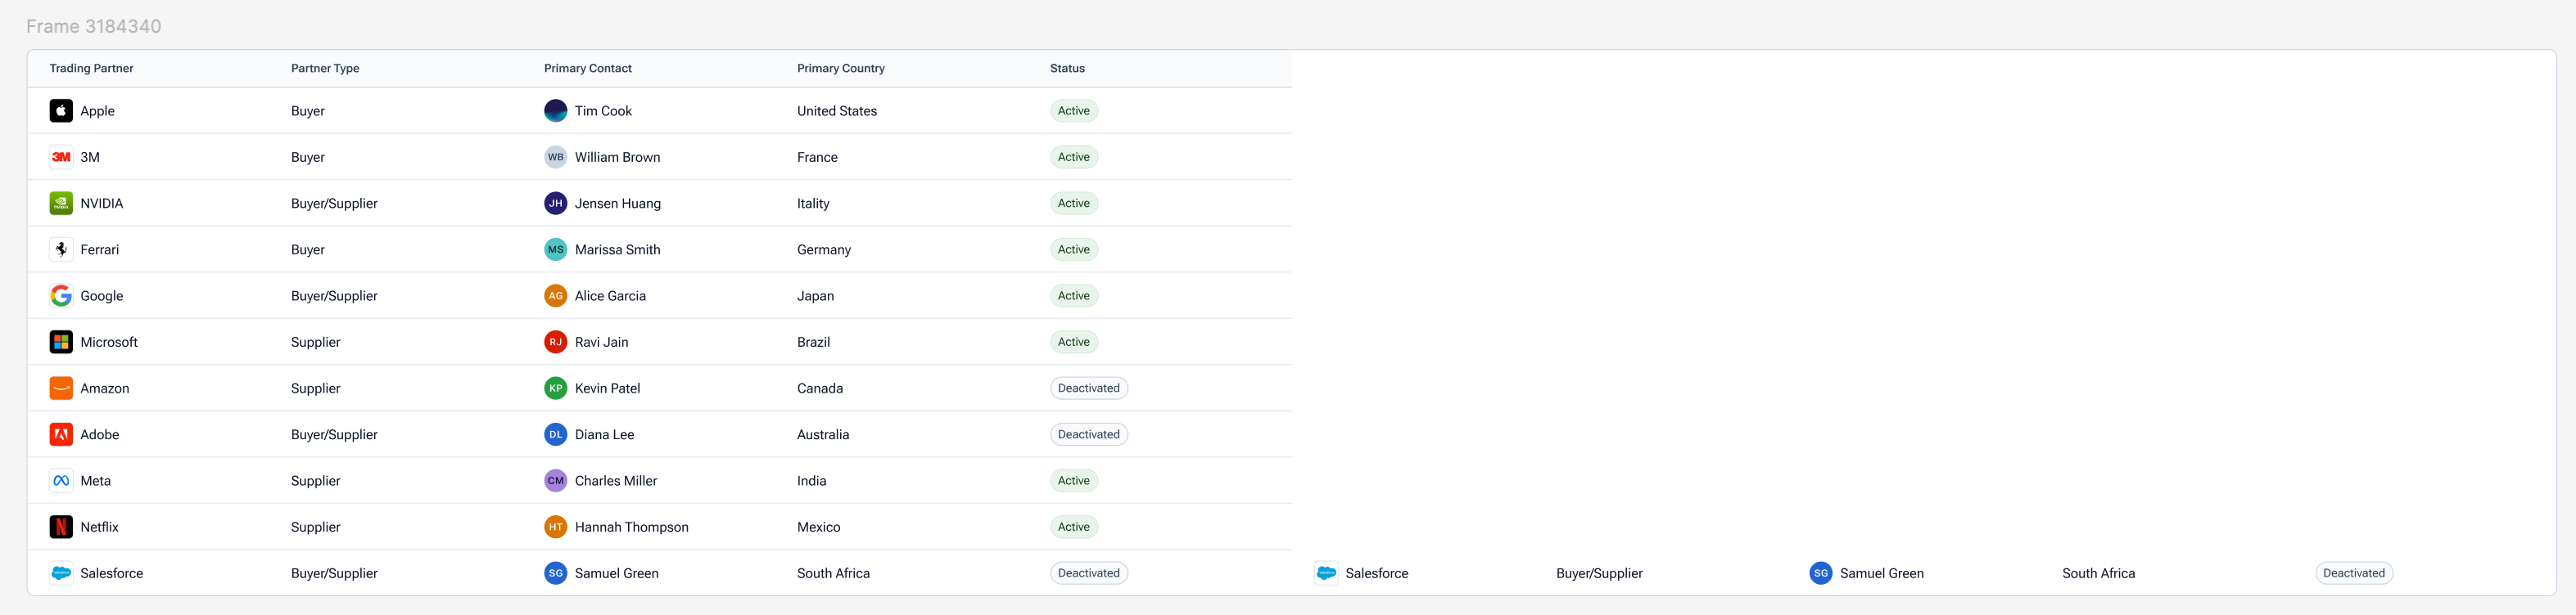Click the Australia country cell
2576x615 pixels.
pos(823,434)
